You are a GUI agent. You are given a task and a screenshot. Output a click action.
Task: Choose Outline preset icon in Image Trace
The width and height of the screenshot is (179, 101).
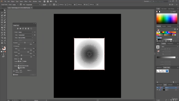pyautogui.click(x=31, y=29)
